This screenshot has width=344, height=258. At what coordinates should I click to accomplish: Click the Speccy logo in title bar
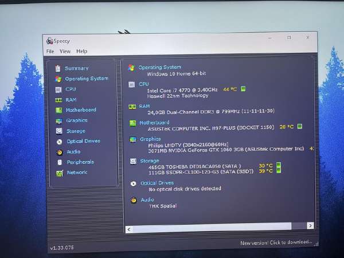(50, 41)
